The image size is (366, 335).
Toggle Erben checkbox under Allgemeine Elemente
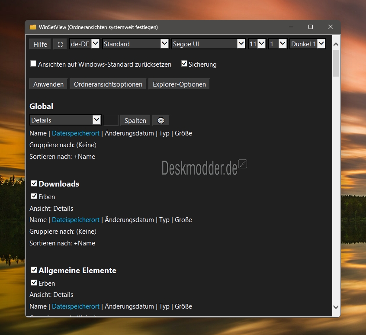(x=34, y=283)
